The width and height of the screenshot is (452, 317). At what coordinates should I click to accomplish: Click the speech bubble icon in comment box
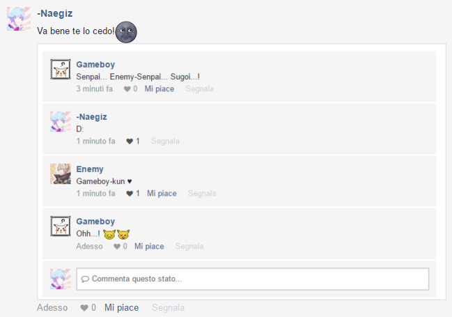click(85, 279)
